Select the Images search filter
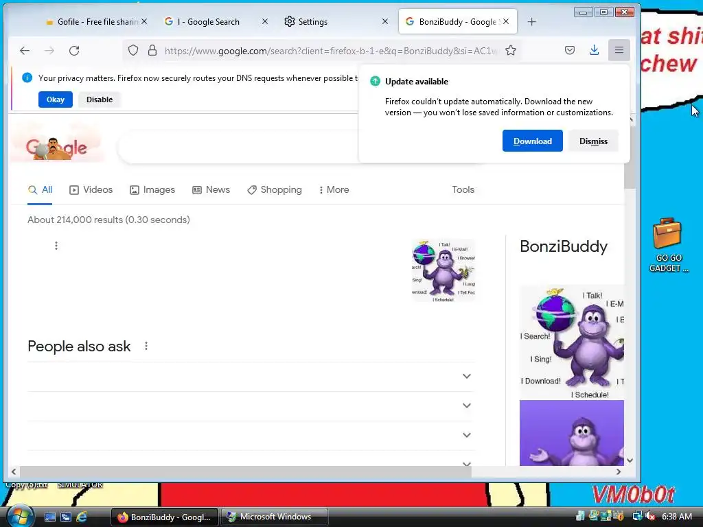703x527 pixels. (x=152, y=189)
